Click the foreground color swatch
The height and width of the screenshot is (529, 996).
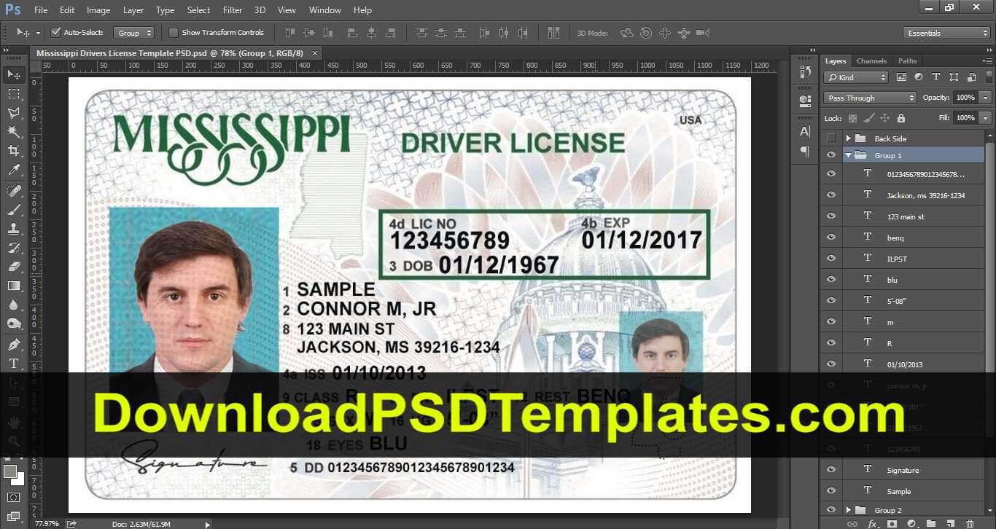(9, 471)
